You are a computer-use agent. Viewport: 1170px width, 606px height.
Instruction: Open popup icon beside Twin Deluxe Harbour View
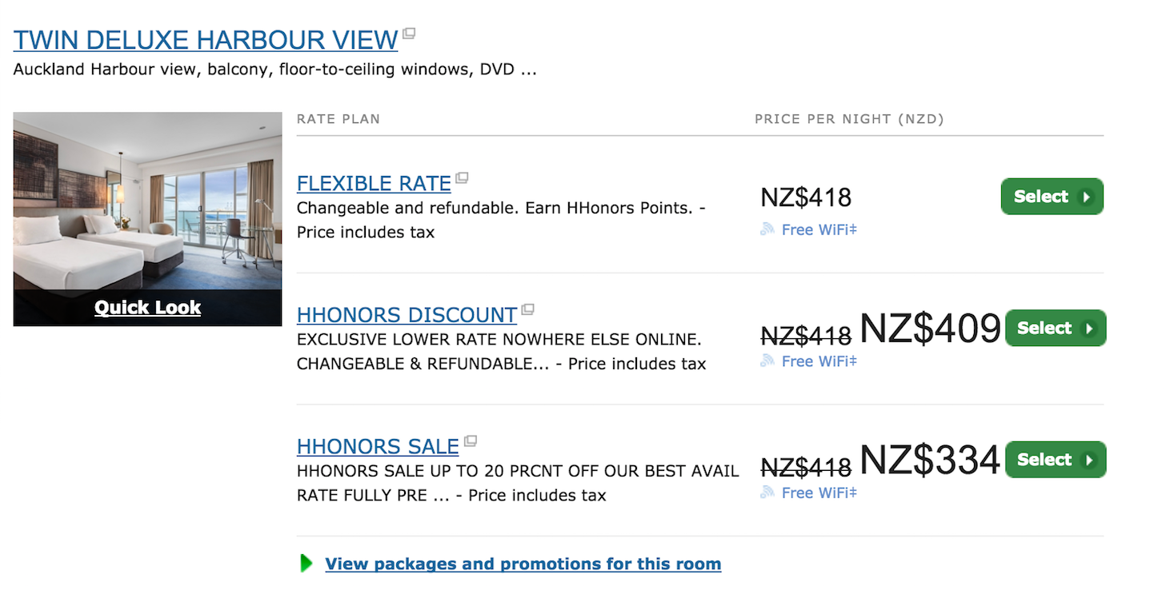point(409,34)
